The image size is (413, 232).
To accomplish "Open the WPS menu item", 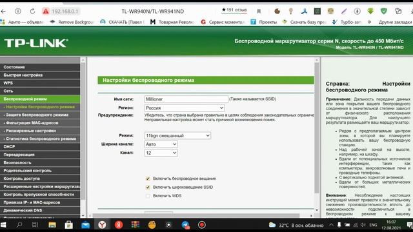I will click(x=40, y=83).
